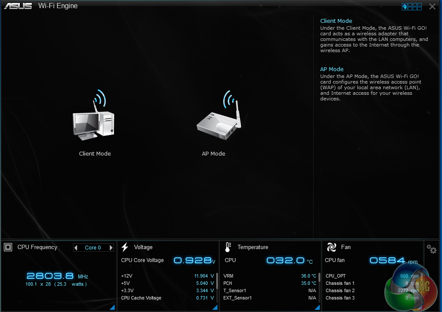
Task: Click the AP Mode label under router
Action: (213, 153)
